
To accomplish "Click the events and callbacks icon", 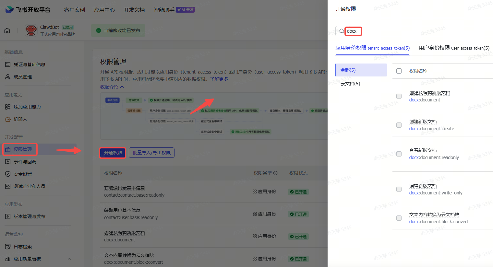I will coord(8,162).
